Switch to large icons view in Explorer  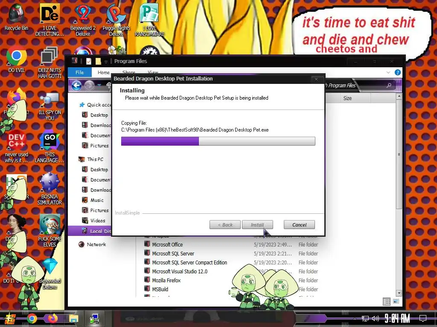(396, 301)
